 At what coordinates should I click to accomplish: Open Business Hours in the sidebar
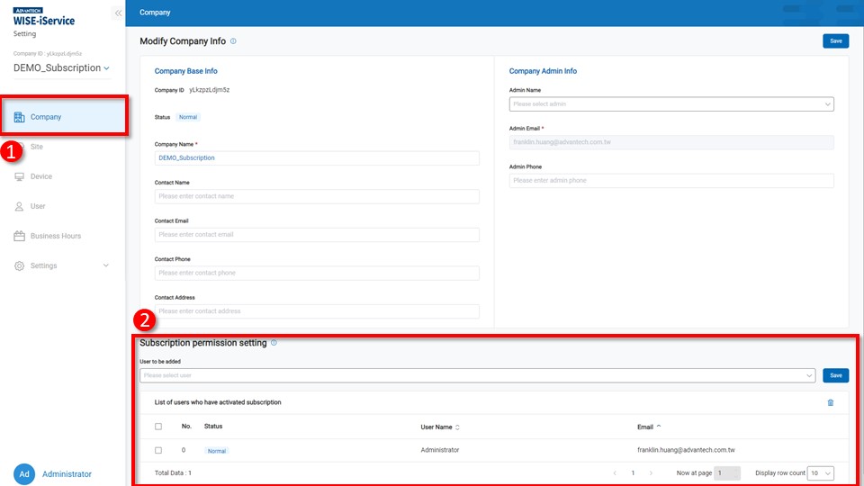tap(55, 236)
